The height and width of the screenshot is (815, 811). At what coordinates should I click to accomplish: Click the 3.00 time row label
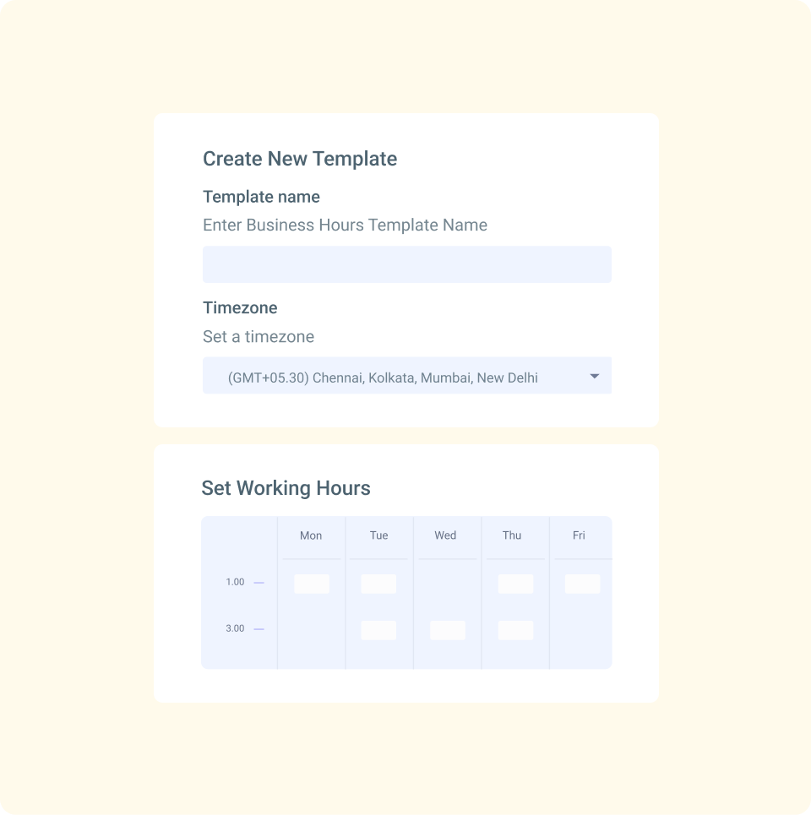237,628
